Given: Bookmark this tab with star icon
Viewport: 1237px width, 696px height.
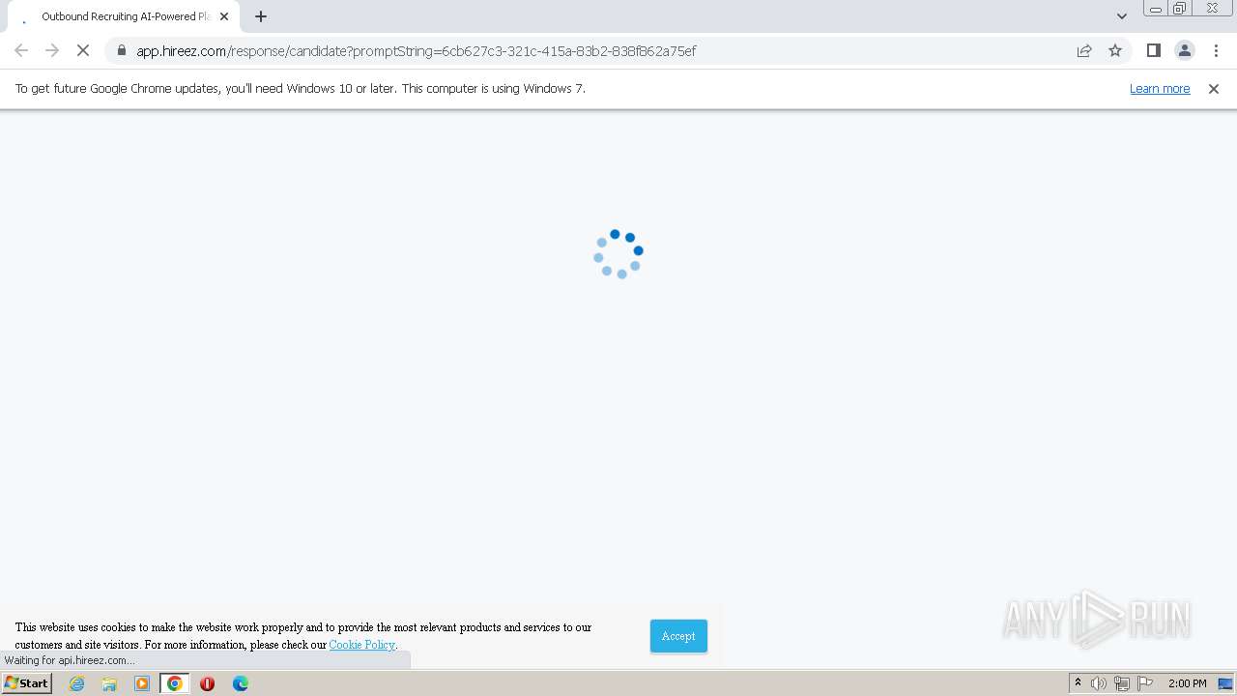Looking at the screenshot, I should [1115, 50].
